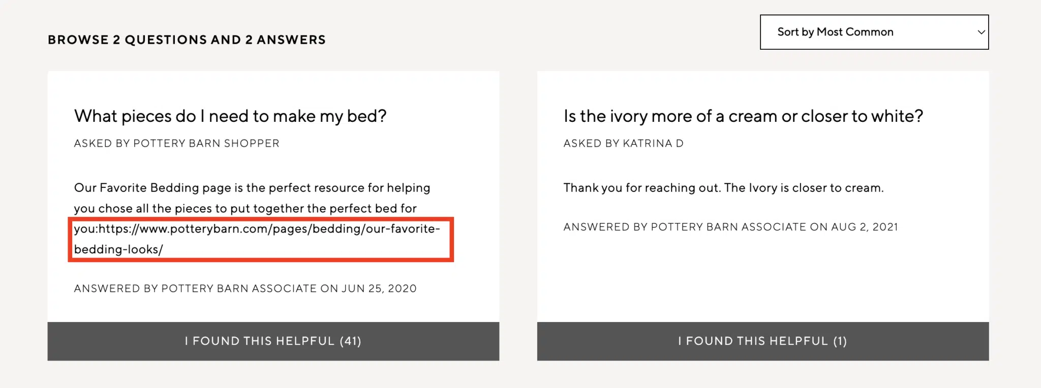Viewport: 1041px width, 388px height.
Task: Select the Aug 2, 2021 answer attribution
Action: [730, 227]
